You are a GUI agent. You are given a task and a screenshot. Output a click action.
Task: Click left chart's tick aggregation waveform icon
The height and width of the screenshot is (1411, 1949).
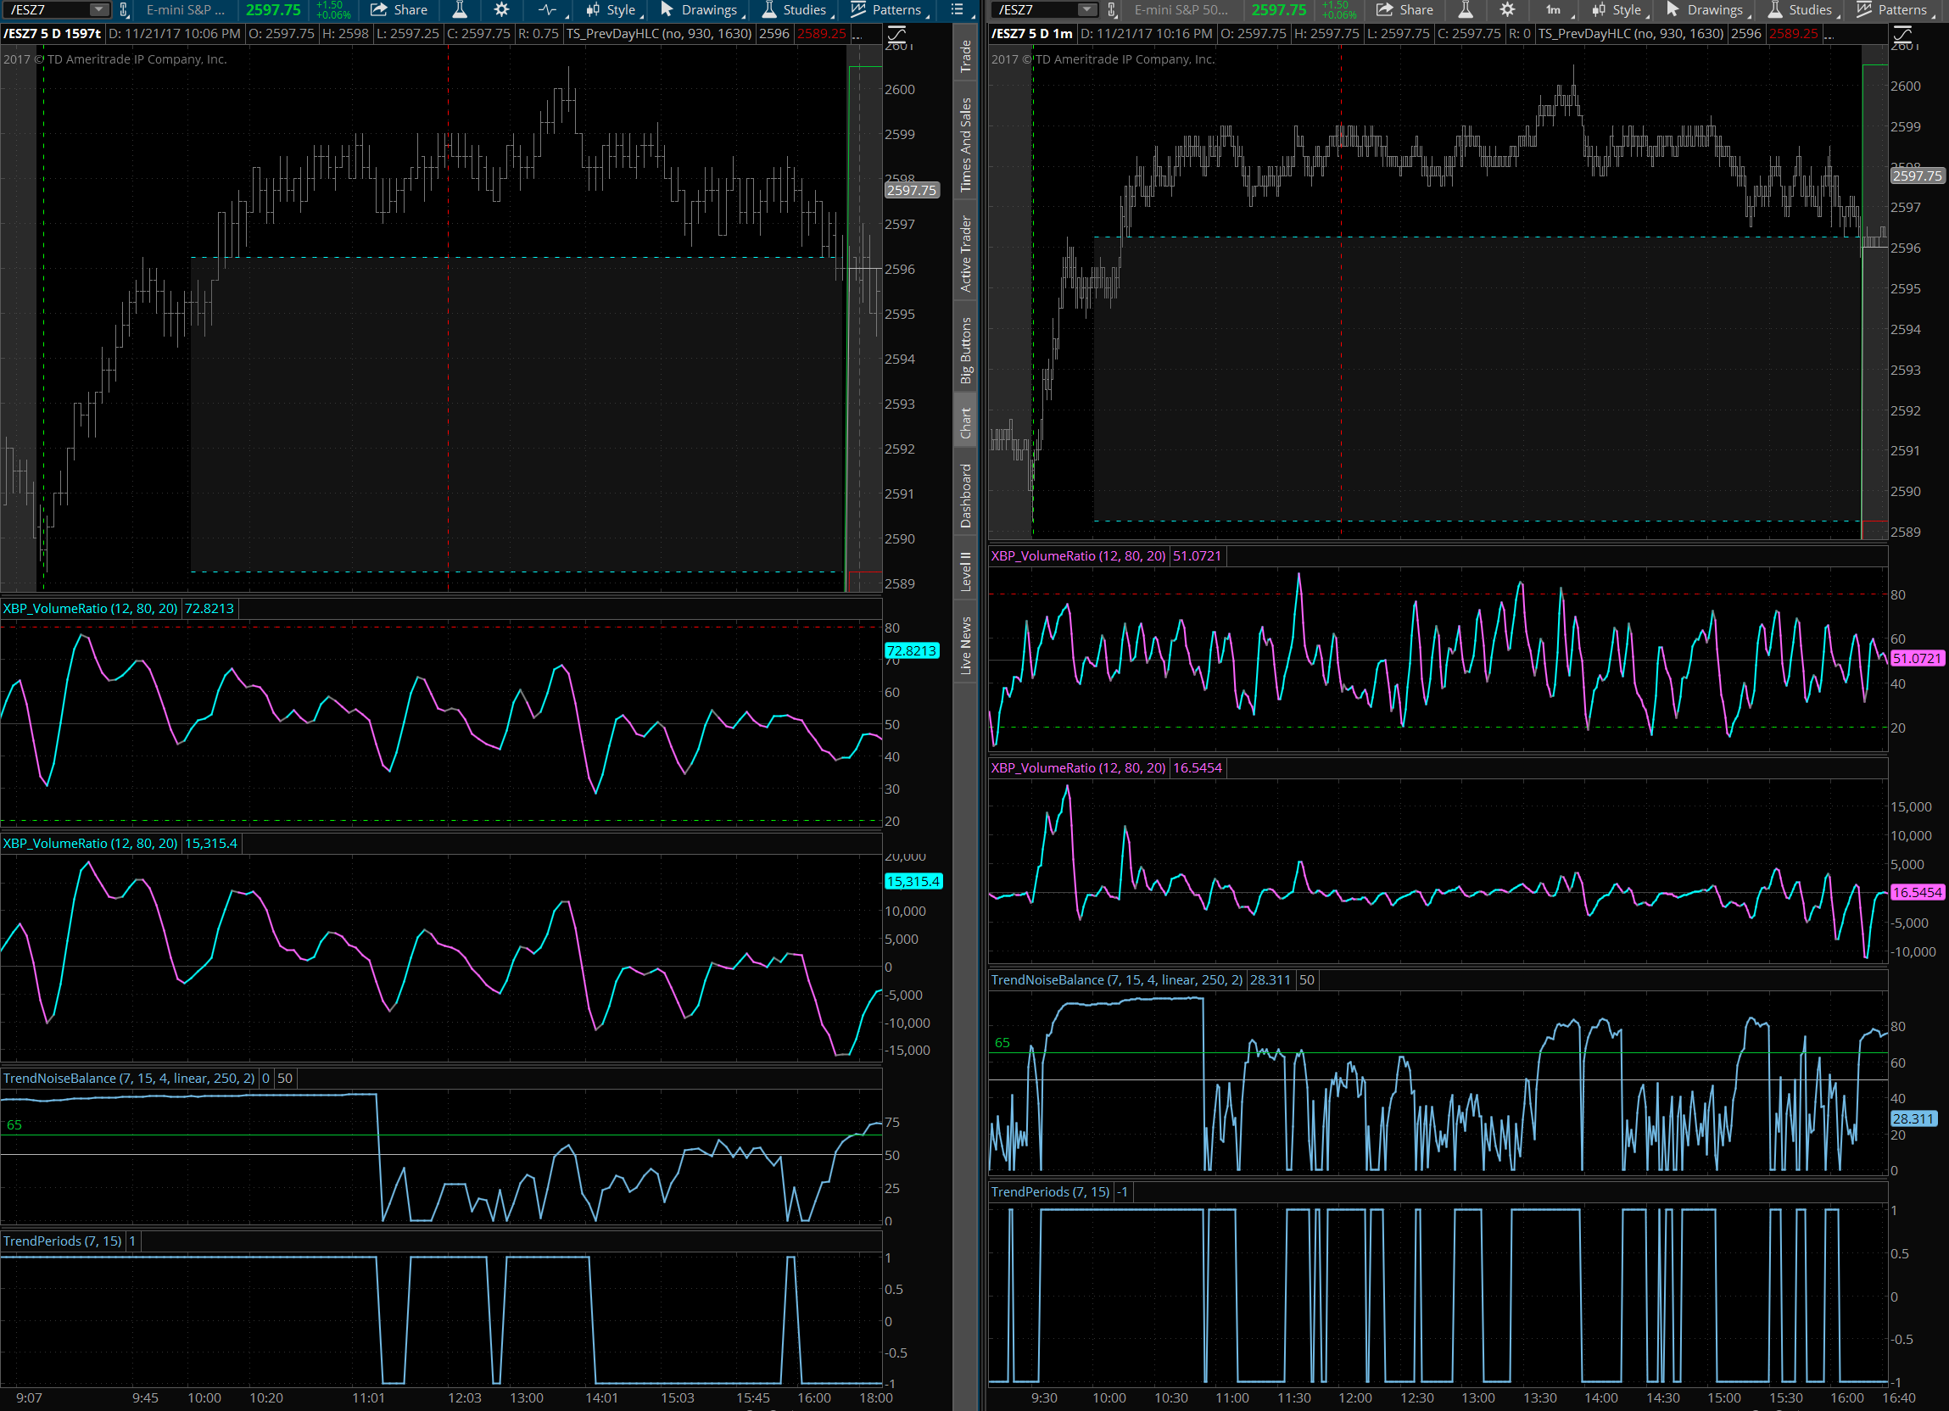[x=547, y=10]
